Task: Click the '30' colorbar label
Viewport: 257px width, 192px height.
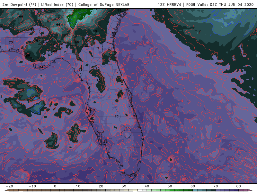Action: point(124,186)
